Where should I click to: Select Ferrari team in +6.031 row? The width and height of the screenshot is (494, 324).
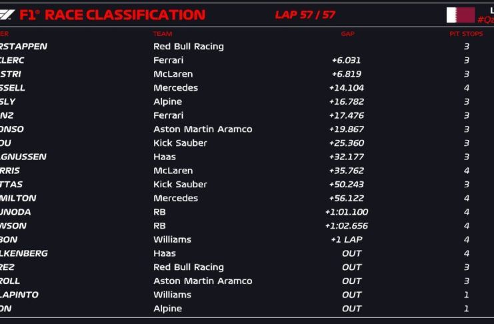[168, 60]
